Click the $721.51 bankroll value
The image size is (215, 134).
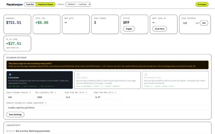point(13,23)
